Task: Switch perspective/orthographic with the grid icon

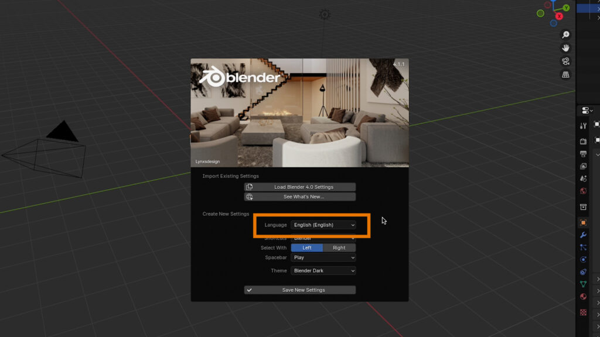Action: click(565, 74)
